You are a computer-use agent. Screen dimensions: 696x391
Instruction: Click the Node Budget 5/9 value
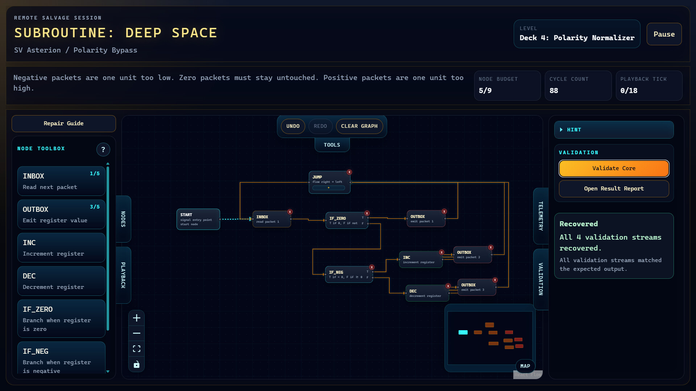[485, 91]
